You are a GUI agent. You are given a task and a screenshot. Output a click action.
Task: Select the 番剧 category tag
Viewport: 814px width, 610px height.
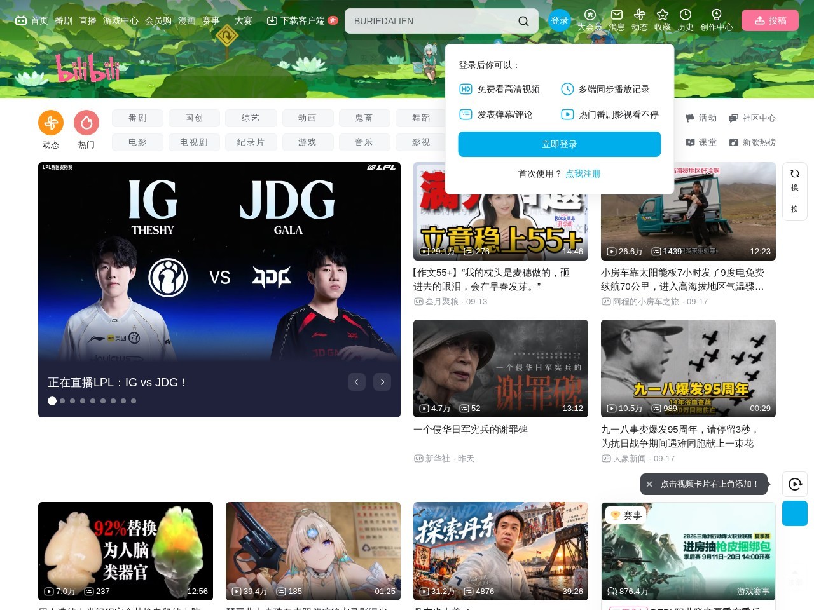pyautogui.click(x=137, y=118)
